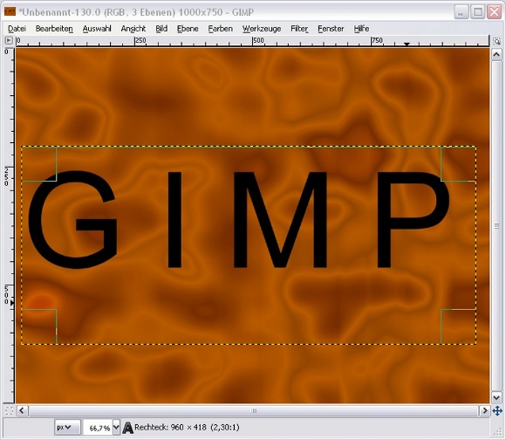The height and width of the screenshot is (440, 506).
Task: Open the Farben menu
Action: tap(221, 29)
